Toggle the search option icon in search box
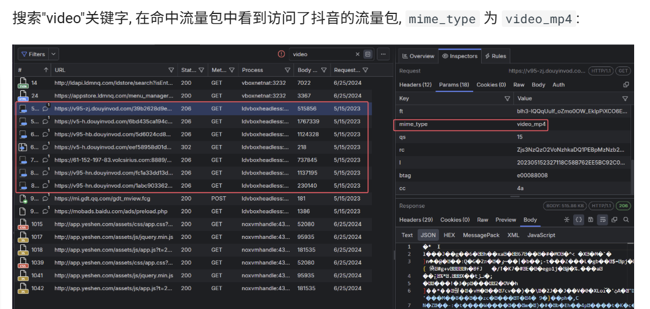 pyautogui.click(x=368, y=54)
